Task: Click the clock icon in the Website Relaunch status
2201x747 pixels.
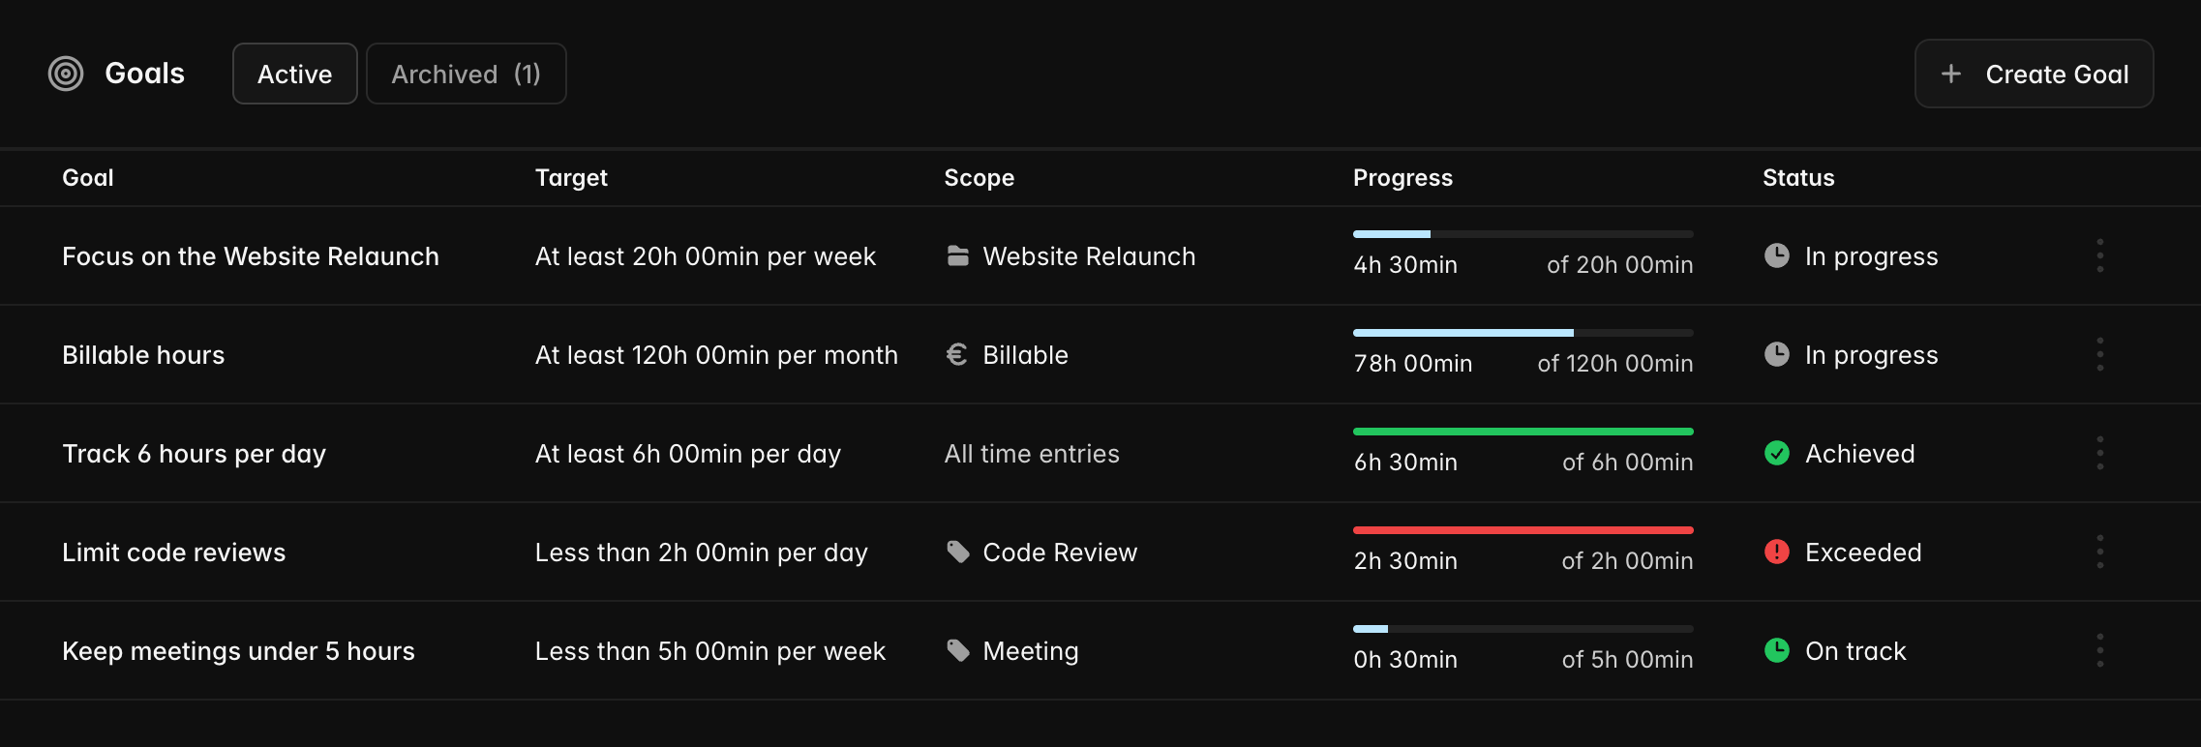Action: pyautogui.click(x=1777, y=255)
